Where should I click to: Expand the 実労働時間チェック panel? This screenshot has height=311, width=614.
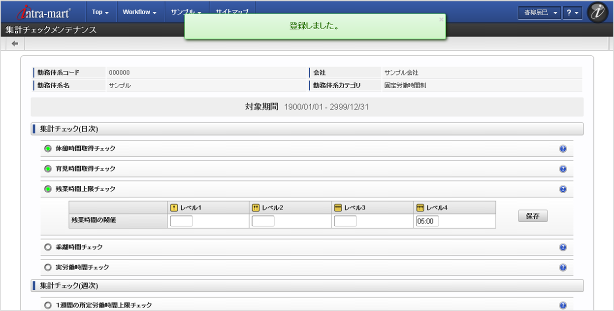pyautogui.click(x=307, y=267)
